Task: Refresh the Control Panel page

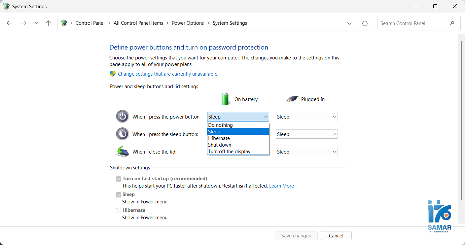Action: click(x=365, y=23)
